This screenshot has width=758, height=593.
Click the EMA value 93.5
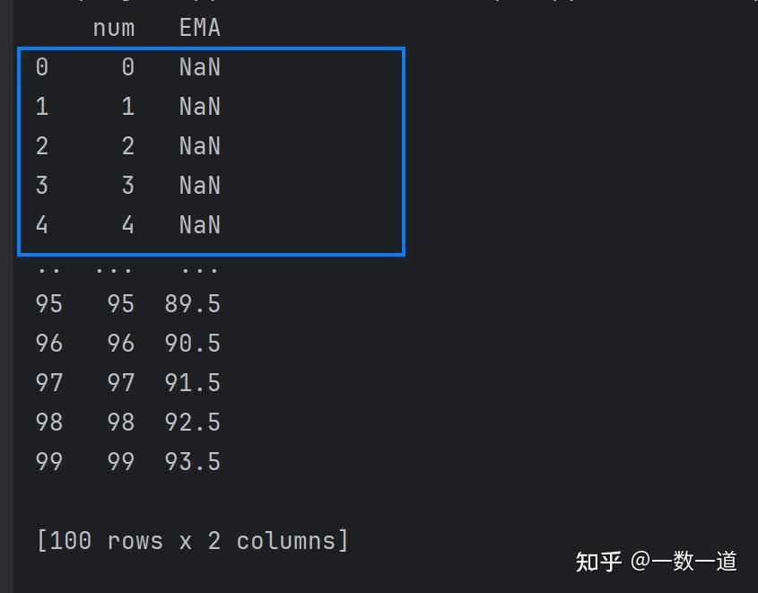pyautogui.click(x=192, y=462)
